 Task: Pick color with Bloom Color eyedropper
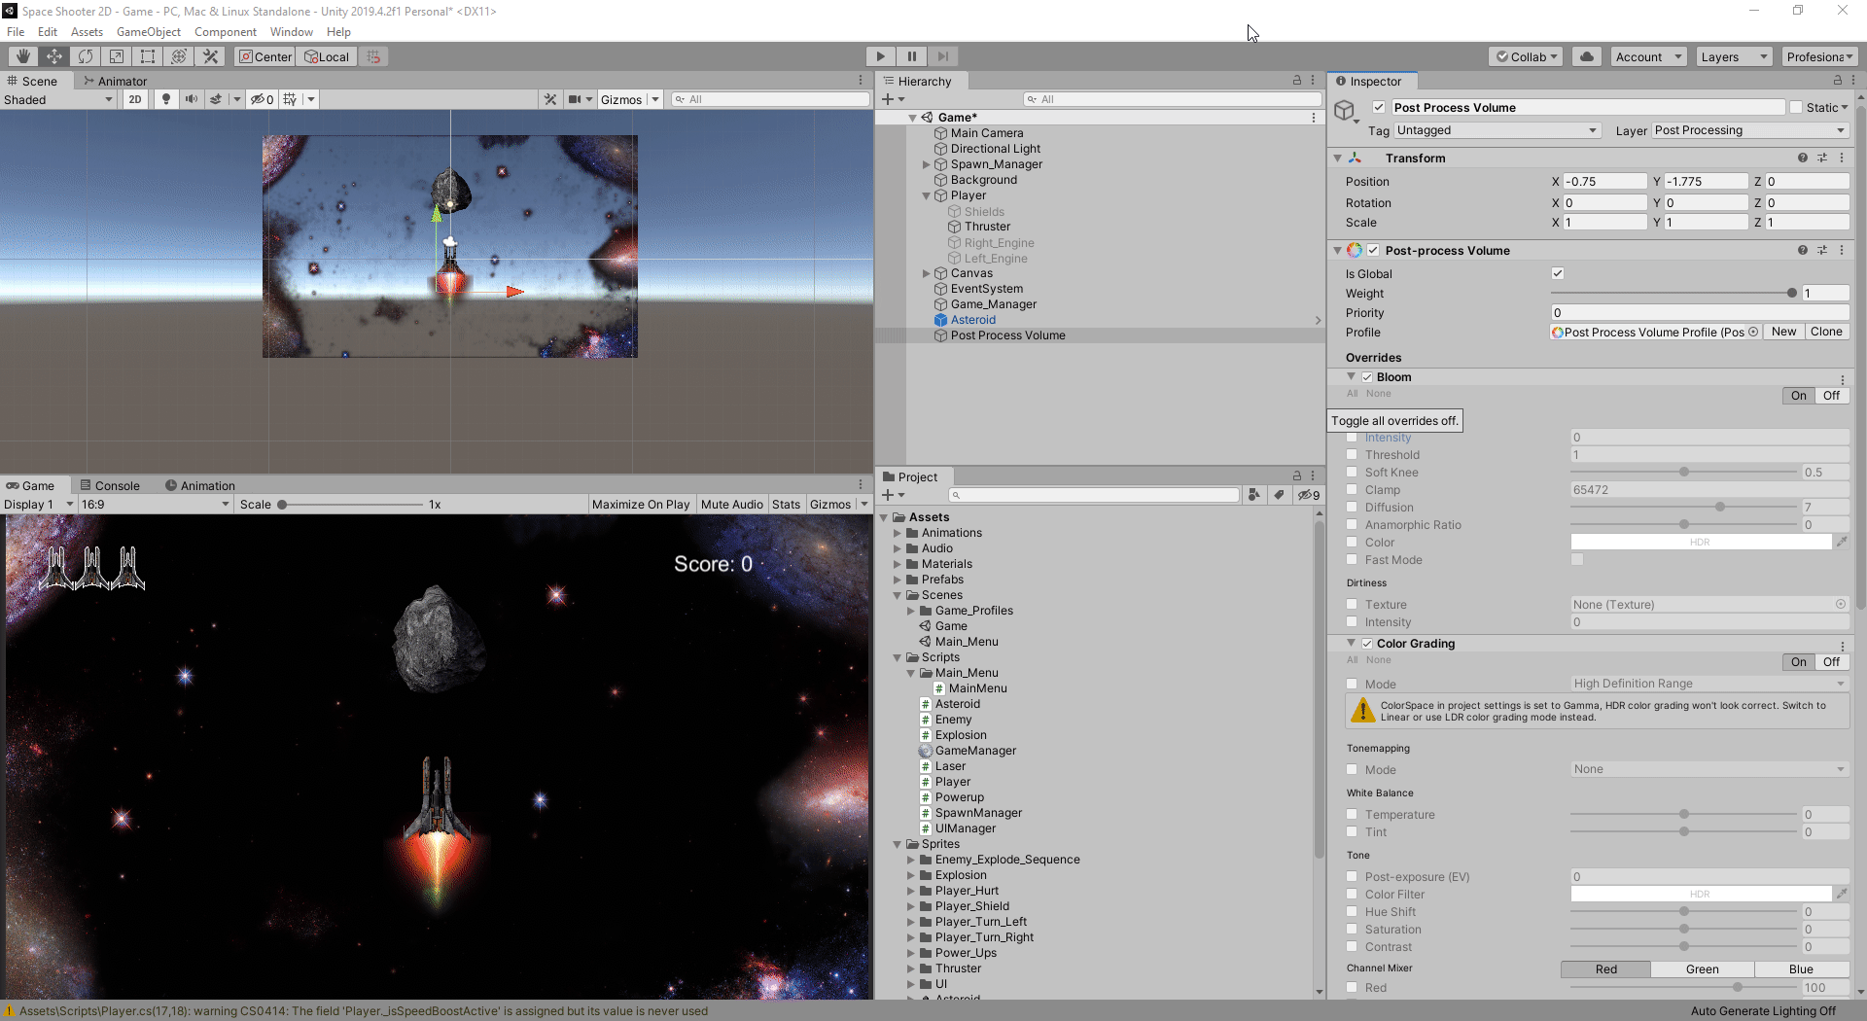tap(1842, 542)
